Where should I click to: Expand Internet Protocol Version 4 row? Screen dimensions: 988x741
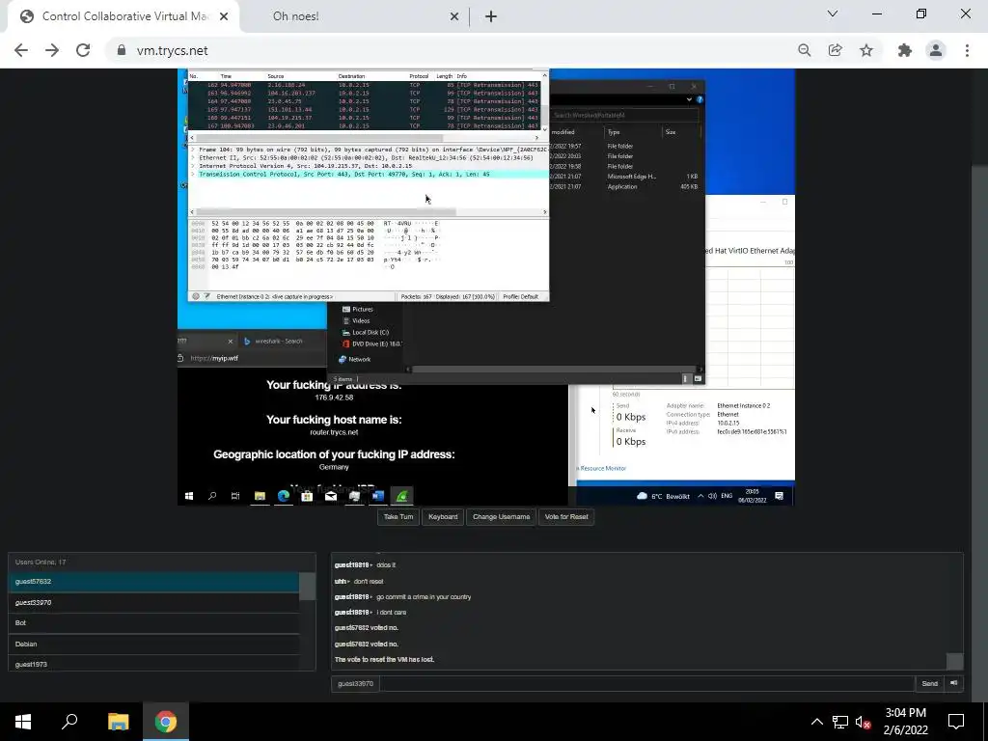(x=193, y=166)
